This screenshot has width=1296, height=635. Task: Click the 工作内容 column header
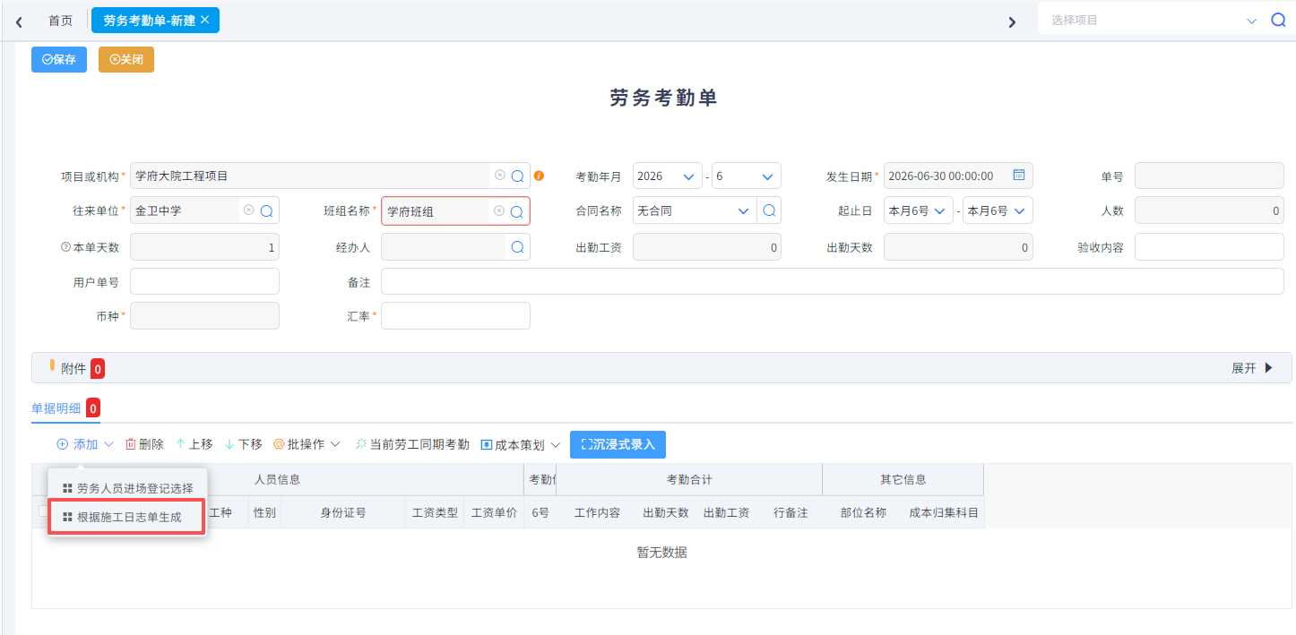[x=597, y=513]
